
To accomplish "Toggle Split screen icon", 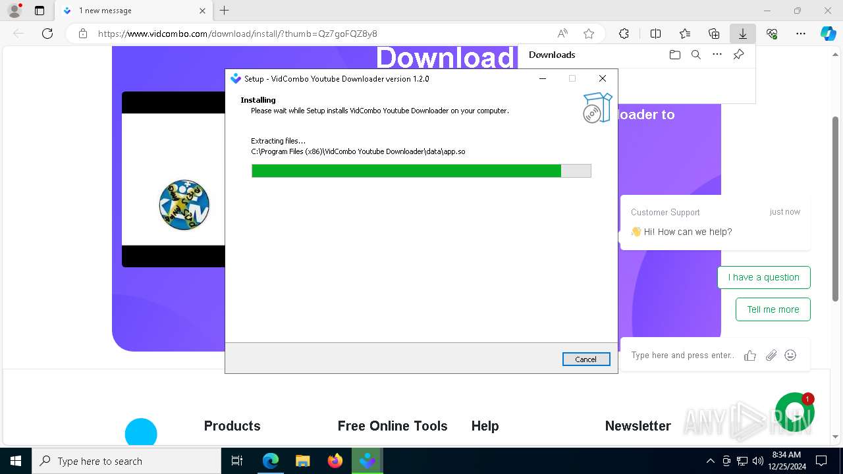I will coord(655,34).
